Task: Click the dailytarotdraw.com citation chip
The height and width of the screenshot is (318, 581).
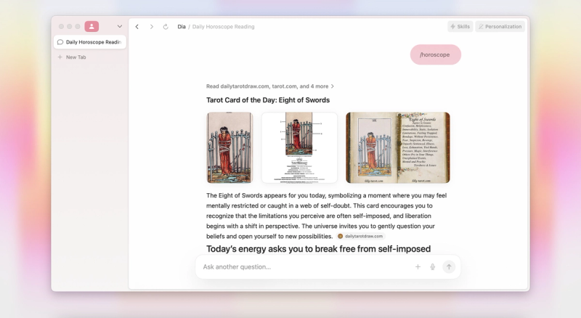Action: 360,236
